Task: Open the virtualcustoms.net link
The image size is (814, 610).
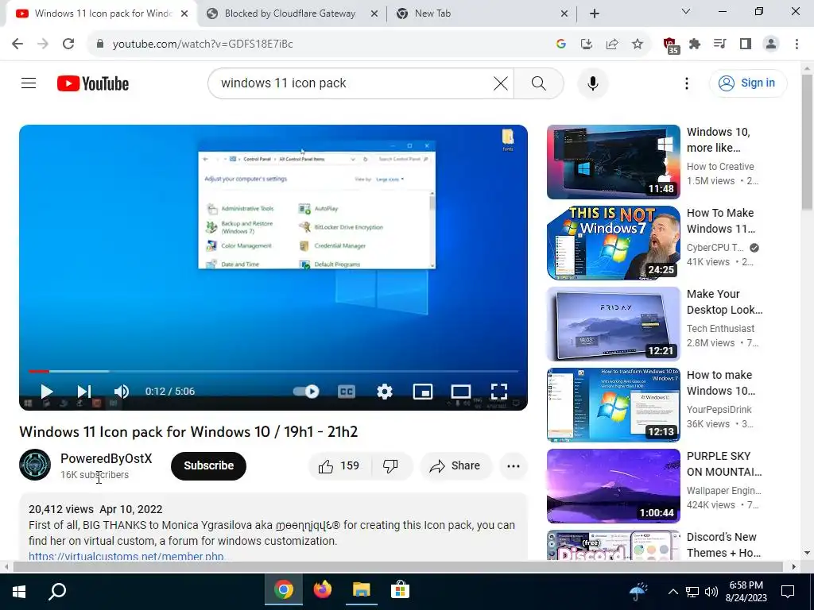Action: coord(126,556)
